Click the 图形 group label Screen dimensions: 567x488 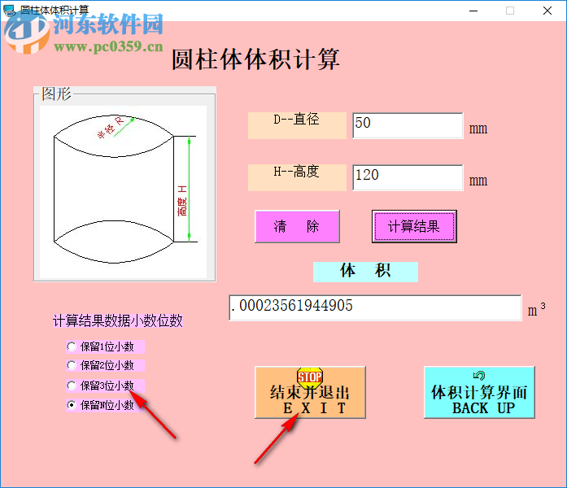click(x=56, y=94)
